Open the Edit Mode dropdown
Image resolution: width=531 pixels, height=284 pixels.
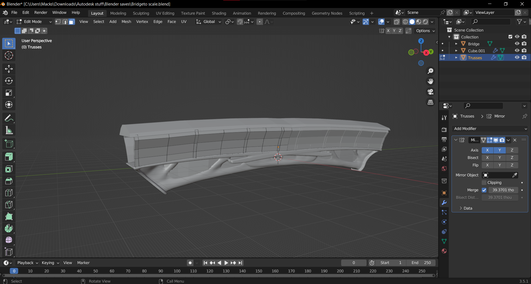click(x=34, y=22)
